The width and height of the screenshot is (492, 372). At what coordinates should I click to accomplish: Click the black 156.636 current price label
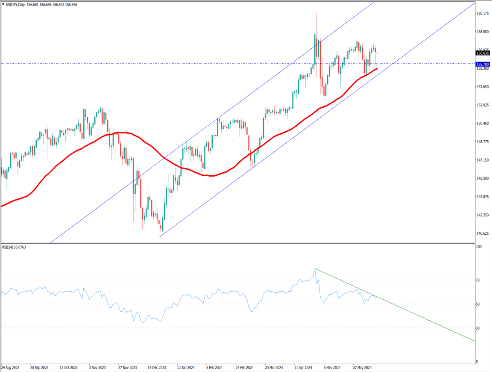point(483,53)
